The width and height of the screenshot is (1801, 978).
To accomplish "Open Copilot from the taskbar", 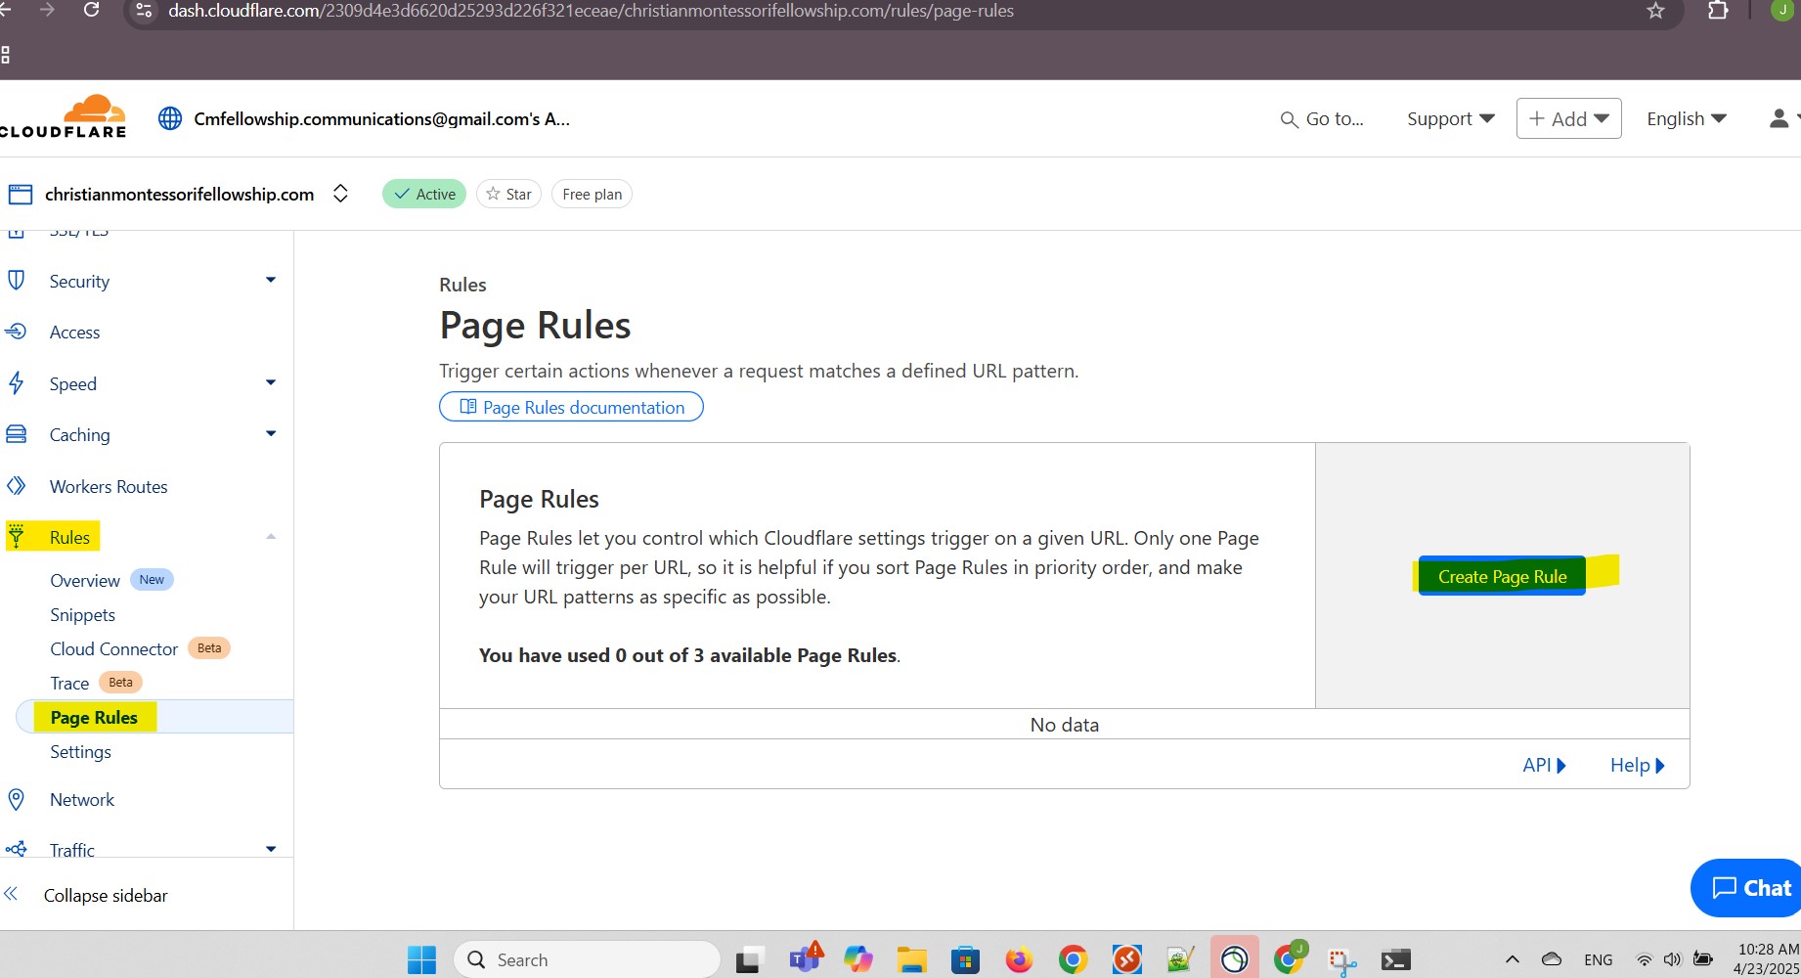I will click(x=857, y=959).
